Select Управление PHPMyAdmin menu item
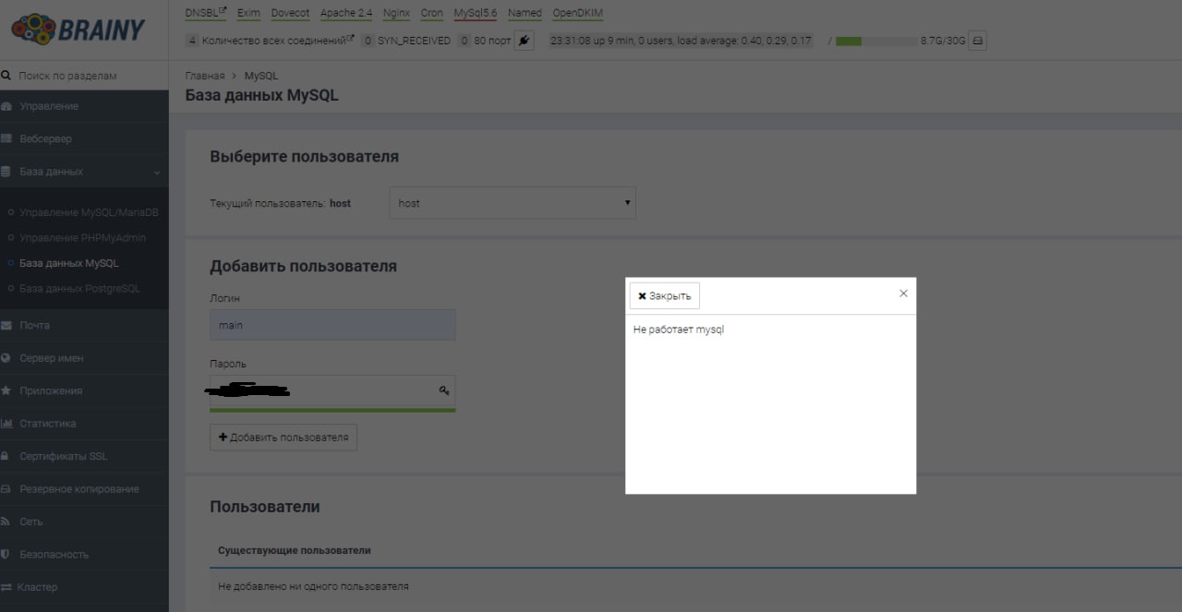Viewport: 1182px width, 612px height. (82, 238)
